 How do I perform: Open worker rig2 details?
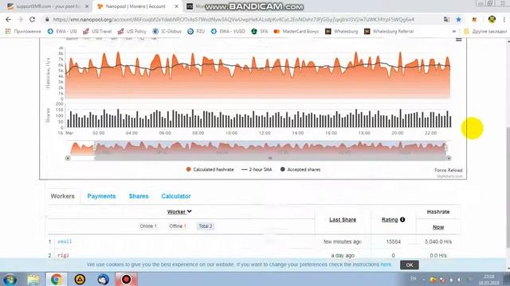tap(63, 256)
